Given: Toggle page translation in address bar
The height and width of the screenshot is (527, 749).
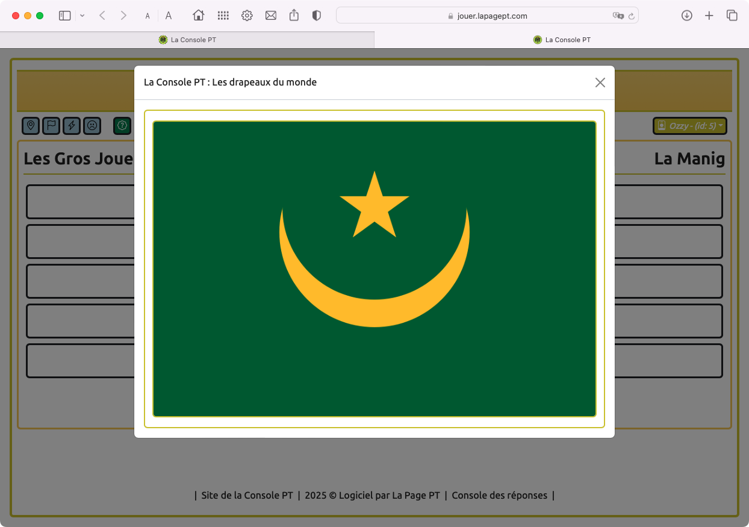Looking at the screenshot, I should [618, 16].
